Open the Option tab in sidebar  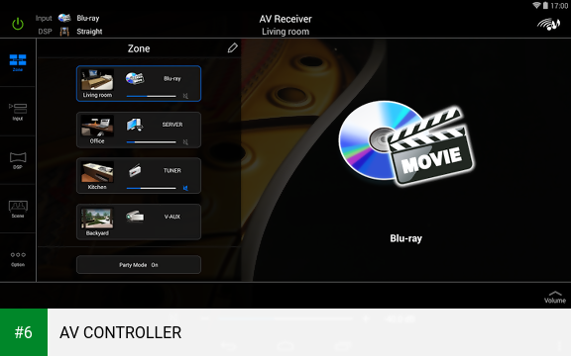tap(18, 259)
